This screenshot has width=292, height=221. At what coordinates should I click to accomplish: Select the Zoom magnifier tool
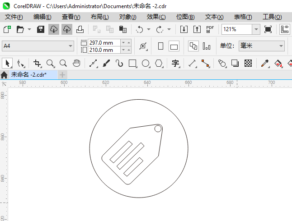pyautogui.click(x=51, y=64)
